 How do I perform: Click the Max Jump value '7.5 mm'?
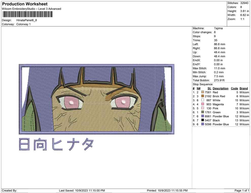[x=219, y=76]
